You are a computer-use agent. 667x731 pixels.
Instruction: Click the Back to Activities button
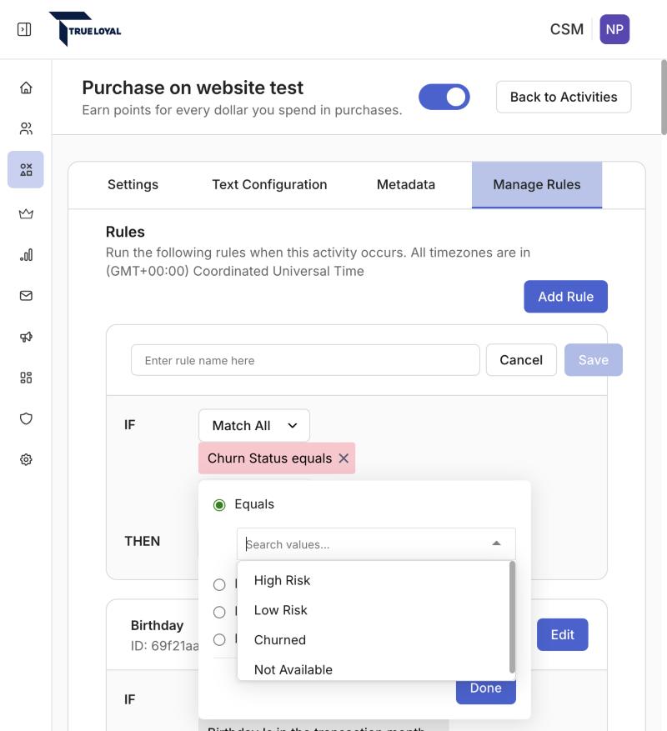point(564,97)
